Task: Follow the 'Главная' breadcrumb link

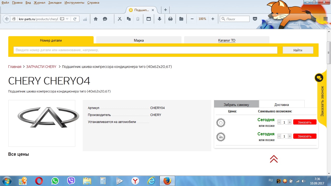Action: point(15,67)
